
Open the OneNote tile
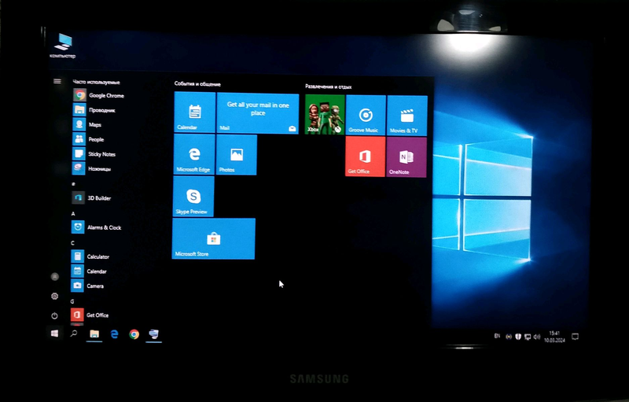click(406, 157)
